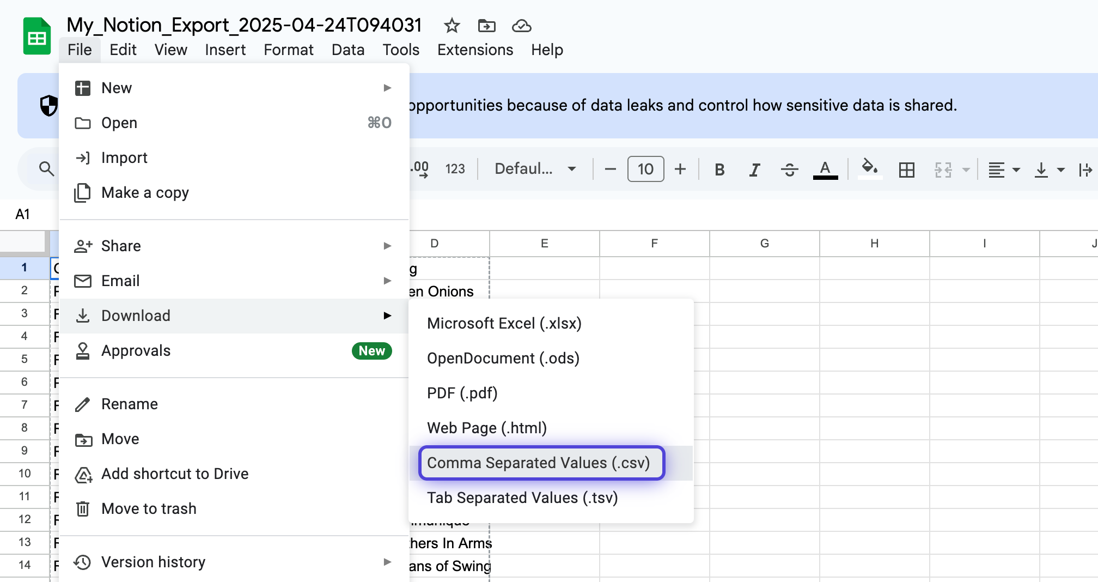Click the shield icon in banner
This screenshot has width=1098, height=582.
pos(49,105)
